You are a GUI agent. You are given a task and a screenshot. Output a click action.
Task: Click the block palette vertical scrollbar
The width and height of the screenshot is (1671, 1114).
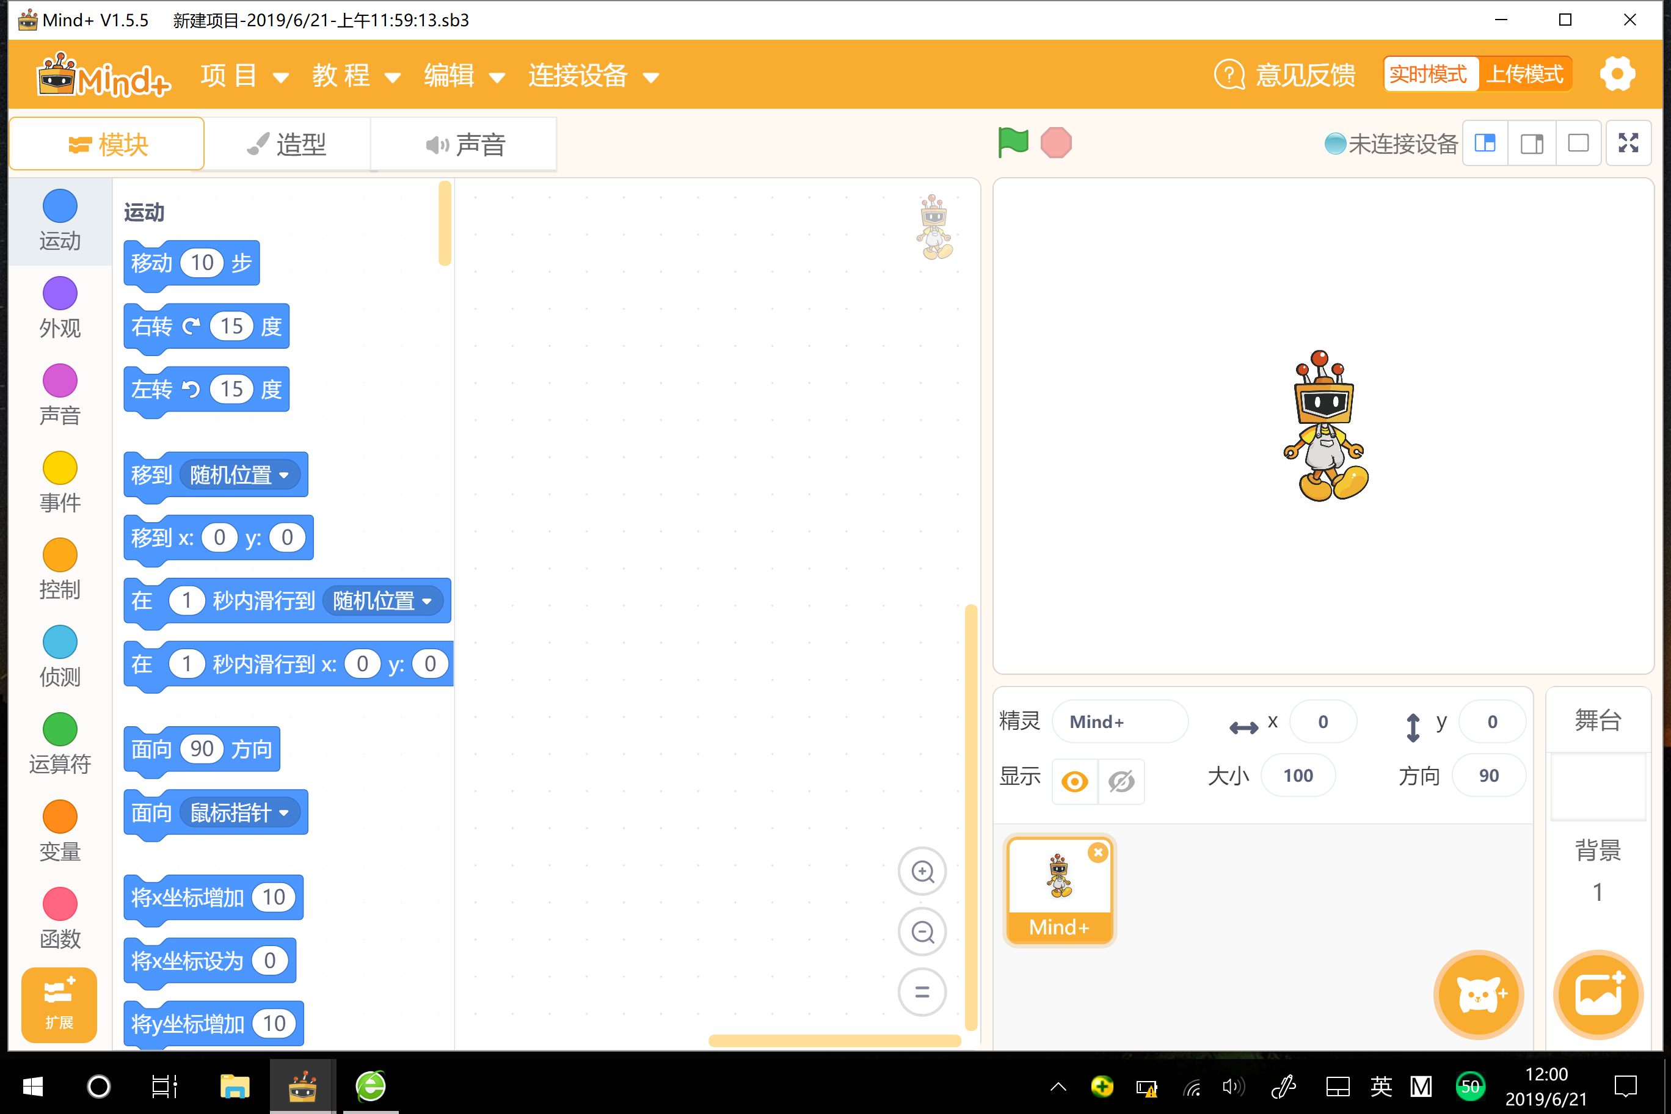coord(445,223)
